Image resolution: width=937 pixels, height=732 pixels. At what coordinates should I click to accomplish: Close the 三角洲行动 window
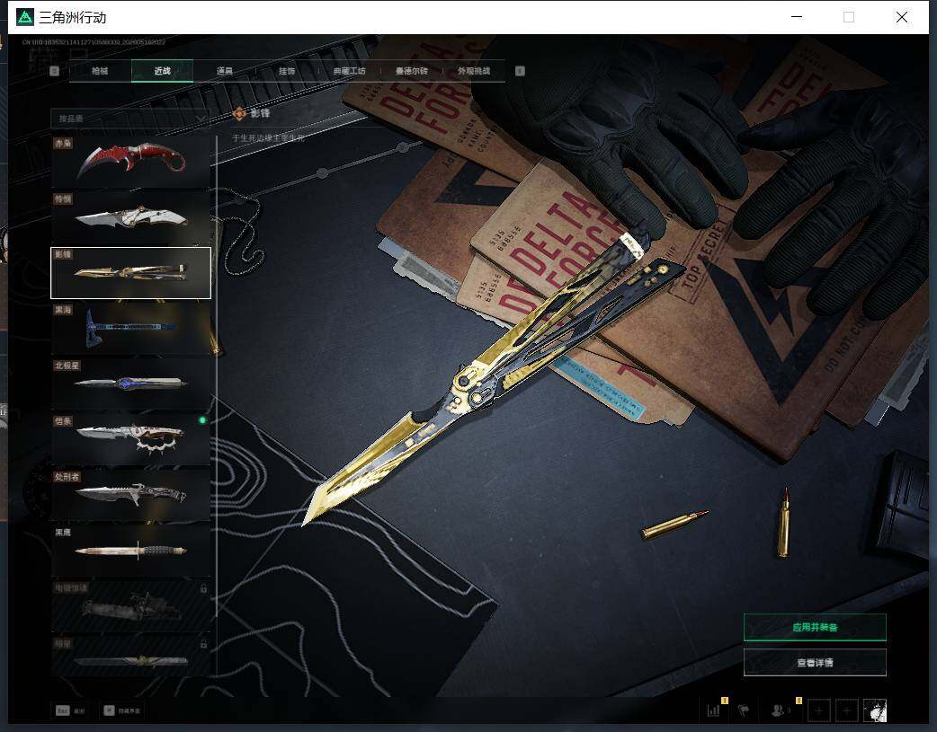tap(902, 17)
